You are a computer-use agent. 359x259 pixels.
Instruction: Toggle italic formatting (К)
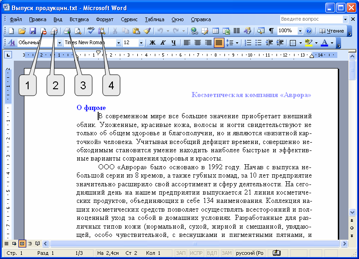coord(163,43)
